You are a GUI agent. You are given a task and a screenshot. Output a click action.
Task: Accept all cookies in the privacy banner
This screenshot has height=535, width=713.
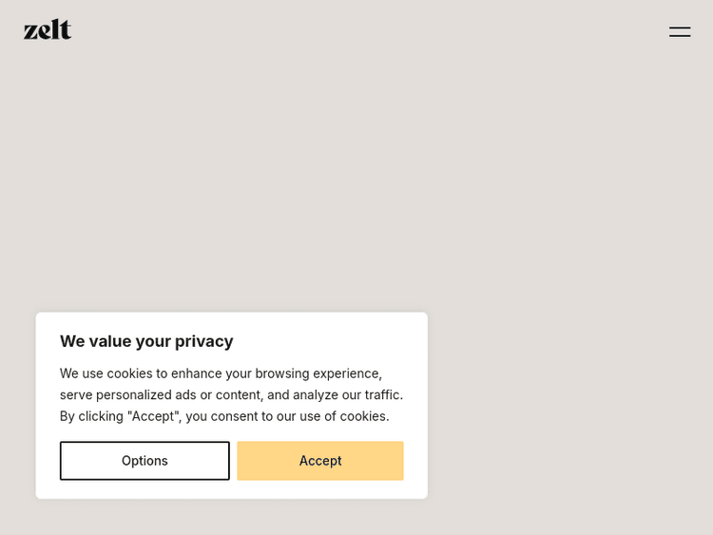click(320, 461)
